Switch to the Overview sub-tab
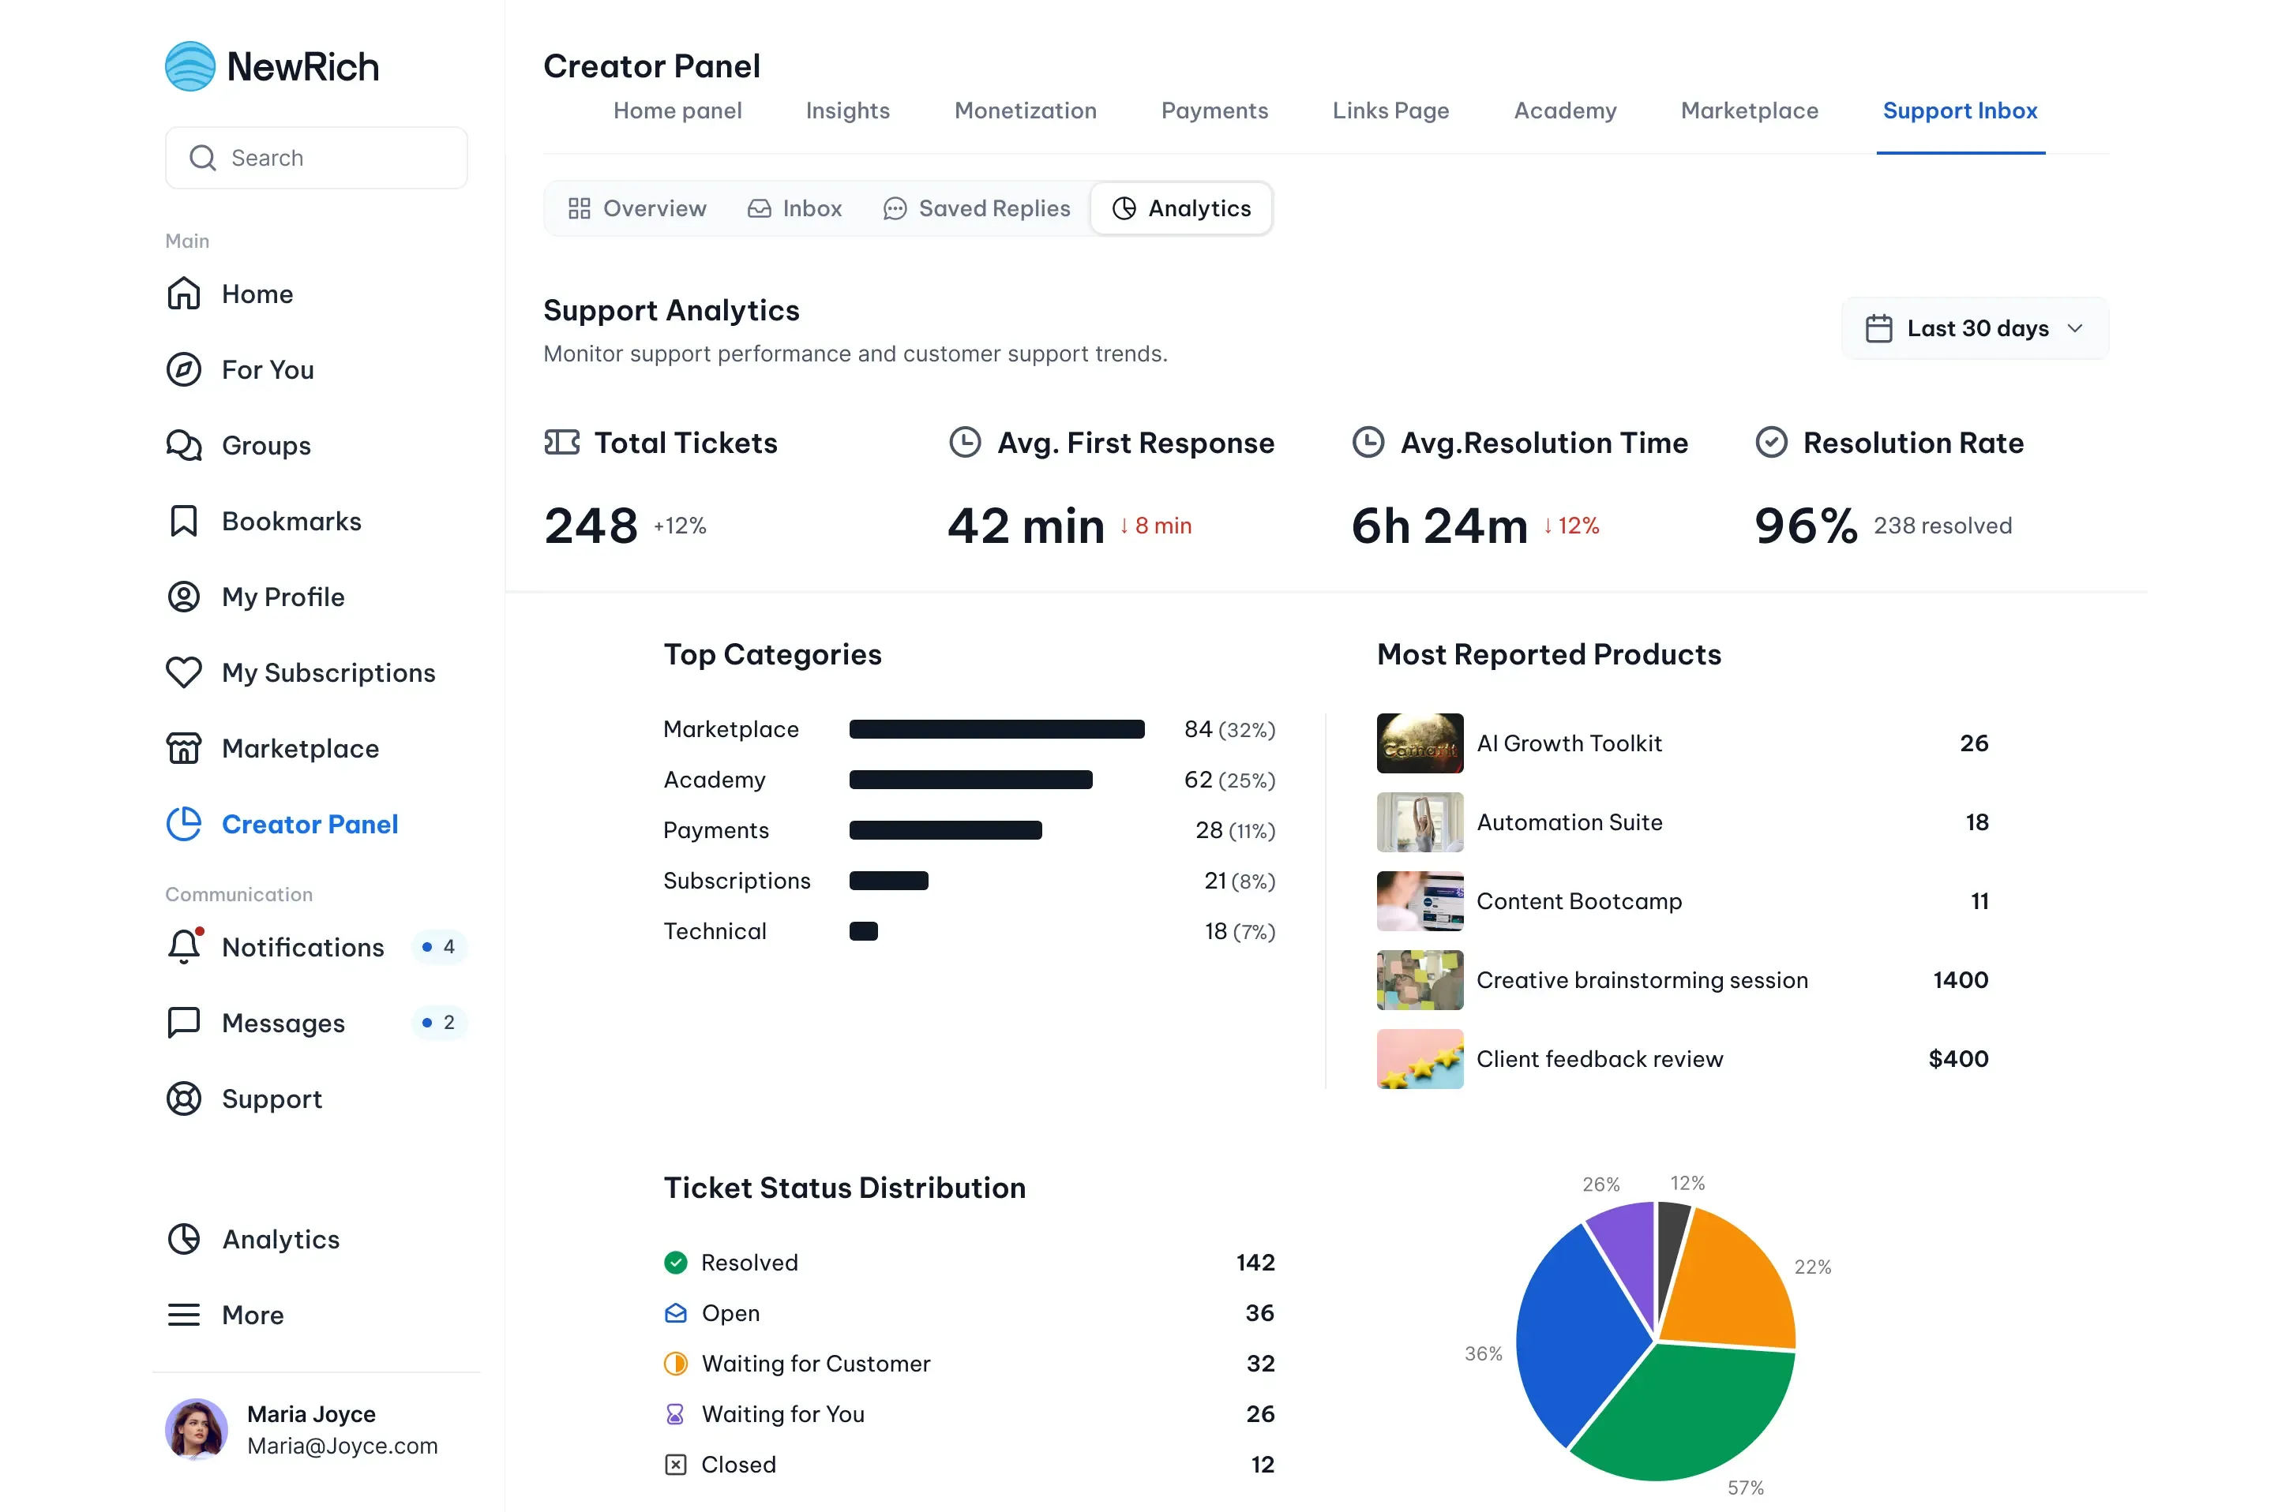Viewport: 2274px width, 1512px height. coord(636,208)
